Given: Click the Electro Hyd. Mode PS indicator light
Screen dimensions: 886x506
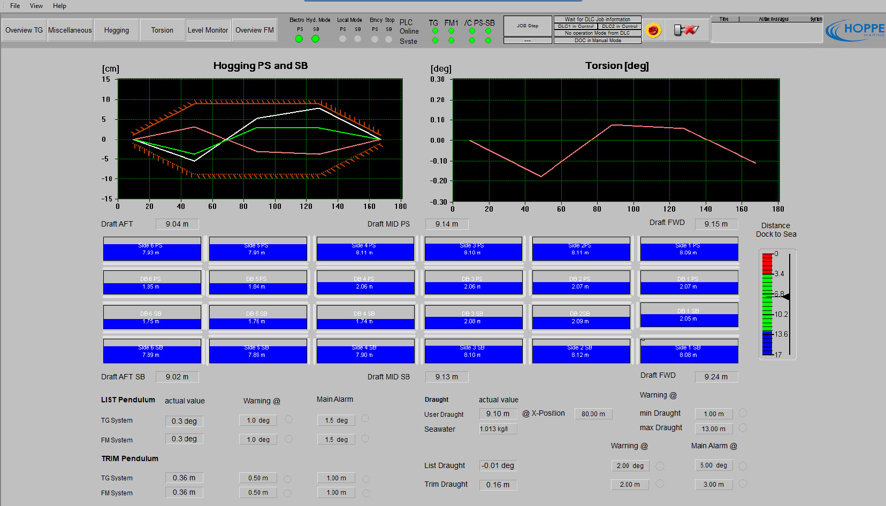Looking at the screenshot, I should click(x=299, y=39).
